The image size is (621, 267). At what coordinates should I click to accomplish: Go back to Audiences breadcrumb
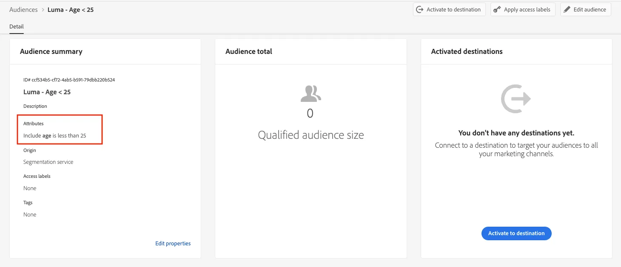pos(23,10)
